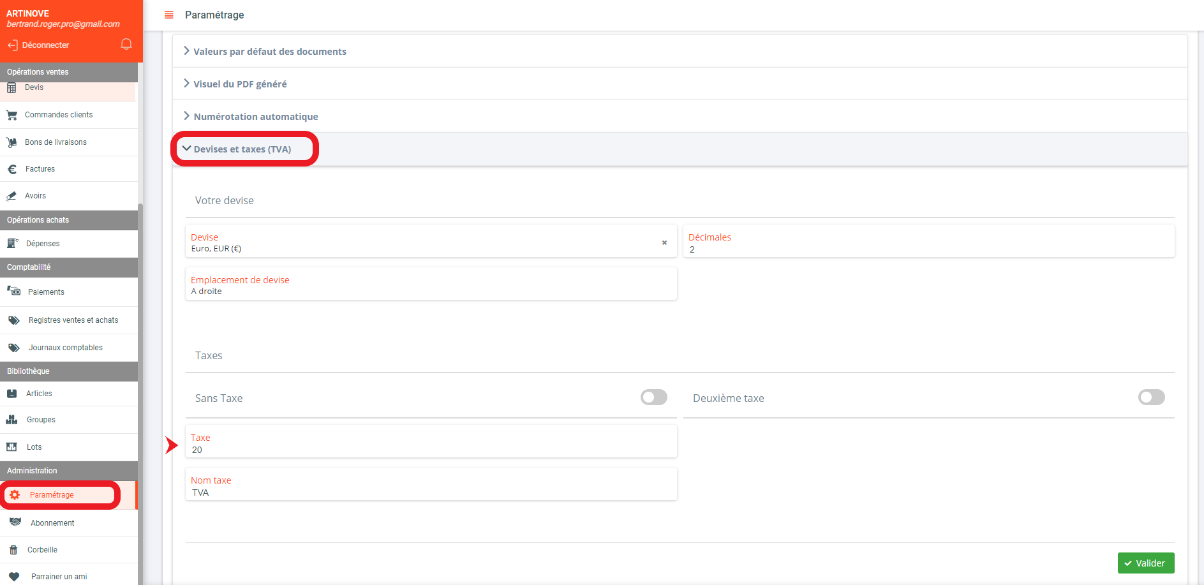Click the heart Parrainer un ami icon
Screen dimensions: 1204x585
point(14,577)
